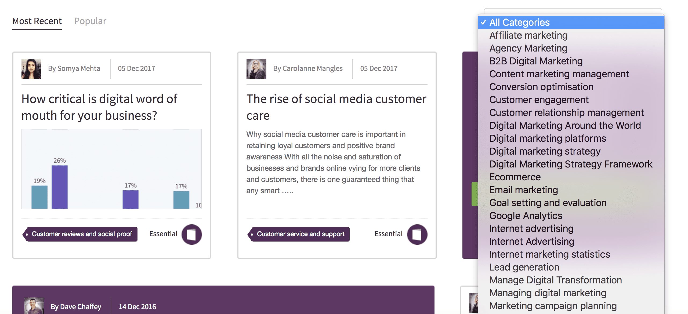Choose Lead generation category option
688x314 pixels.
tap(524, 267)
